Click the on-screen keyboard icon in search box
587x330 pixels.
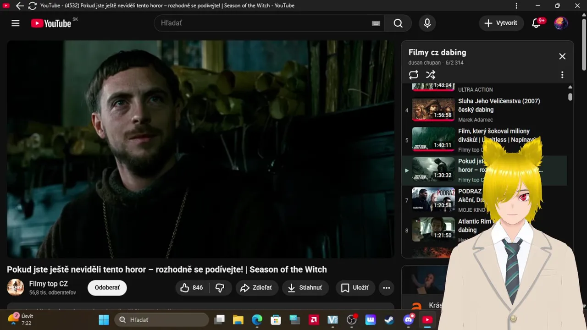click(x=376, y=23)
